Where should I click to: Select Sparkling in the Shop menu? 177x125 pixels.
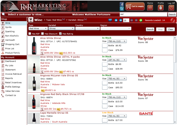point(14,32)
